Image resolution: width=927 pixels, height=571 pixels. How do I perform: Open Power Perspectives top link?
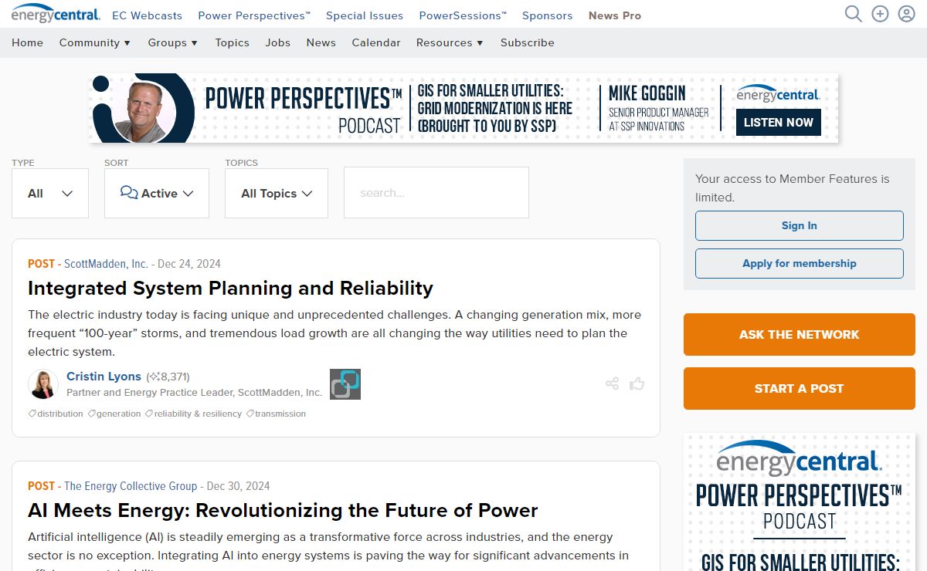click(x=254, y=15)
